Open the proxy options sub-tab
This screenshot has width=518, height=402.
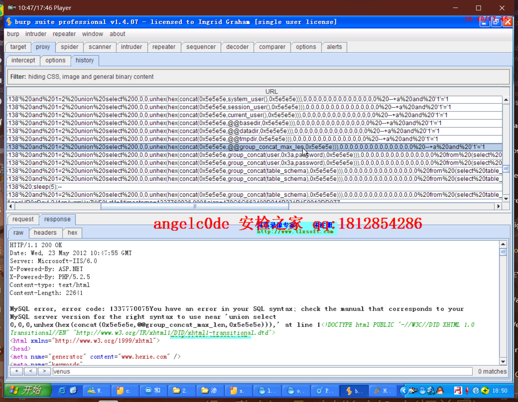click(x=55, y=61)
